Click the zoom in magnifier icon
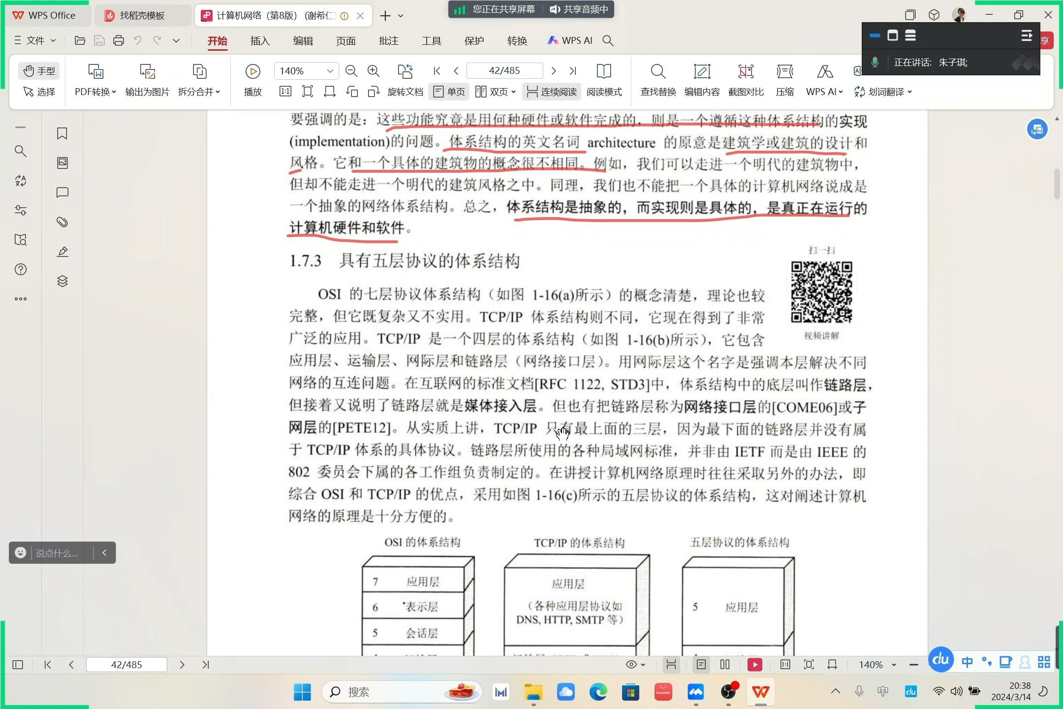 click(x=374, y=71)
